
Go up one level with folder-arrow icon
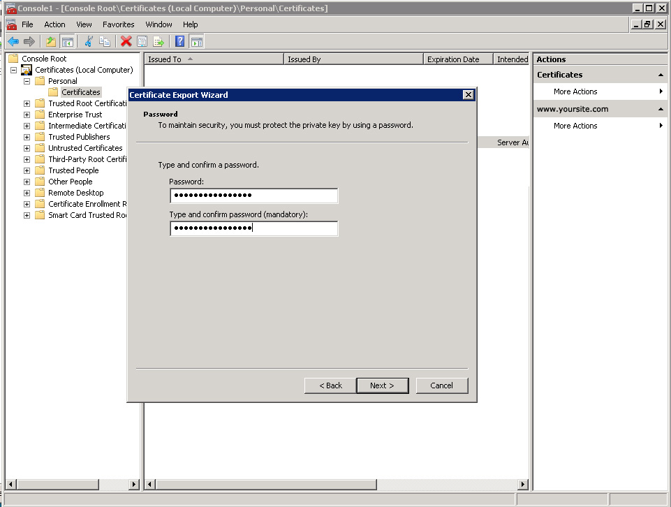pos(51,41)
